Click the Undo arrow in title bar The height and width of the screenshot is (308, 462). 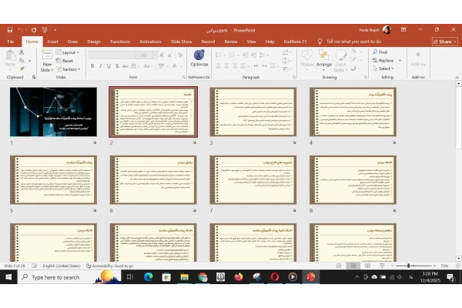[x=21, y=29]
